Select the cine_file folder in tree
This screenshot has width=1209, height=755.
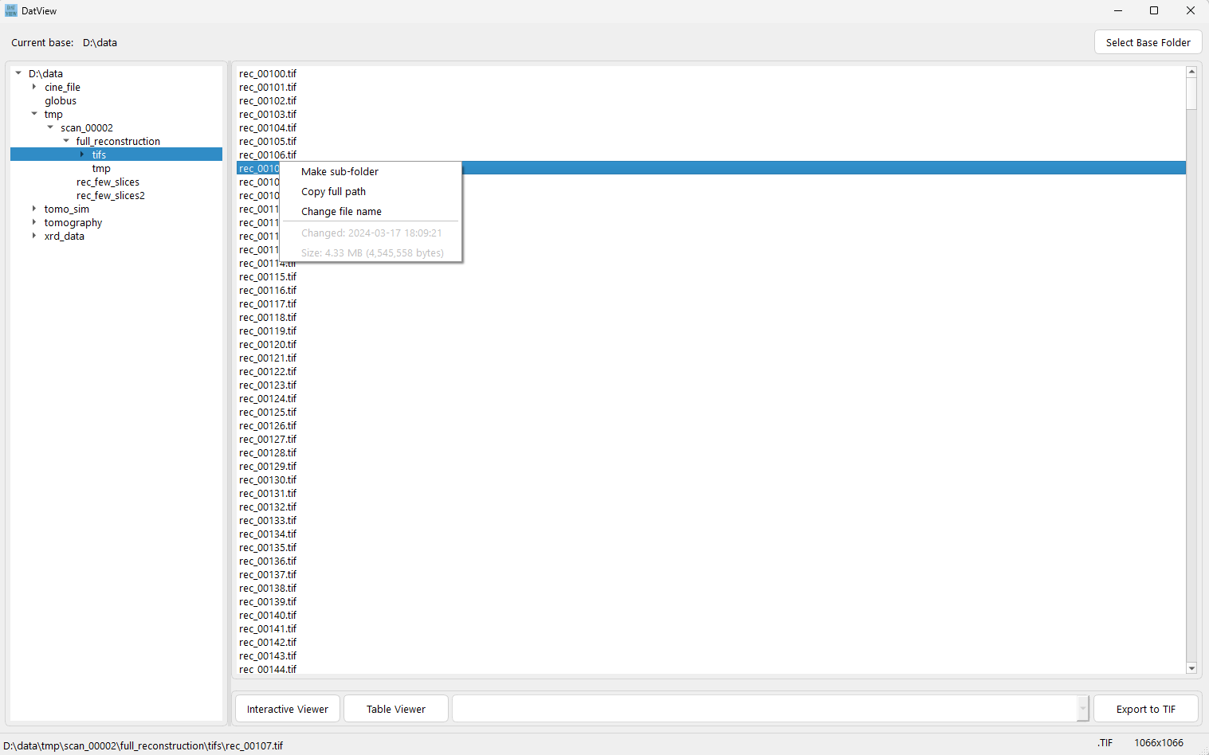point(62,87)
